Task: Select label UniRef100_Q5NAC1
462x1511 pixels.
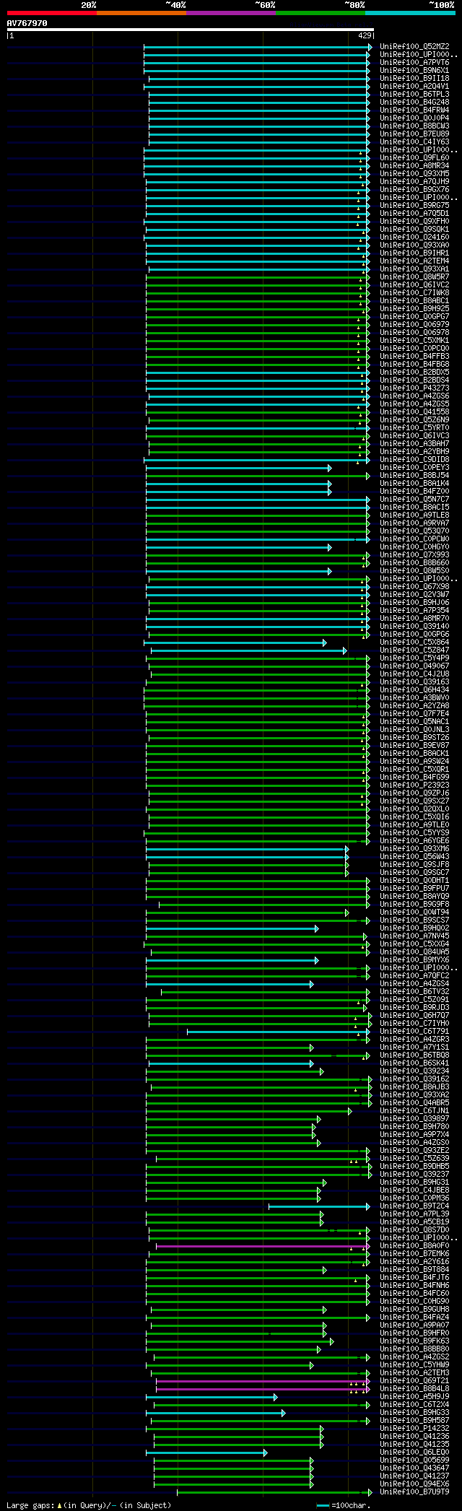Action: pyautogui.click(x=414, y=722)
